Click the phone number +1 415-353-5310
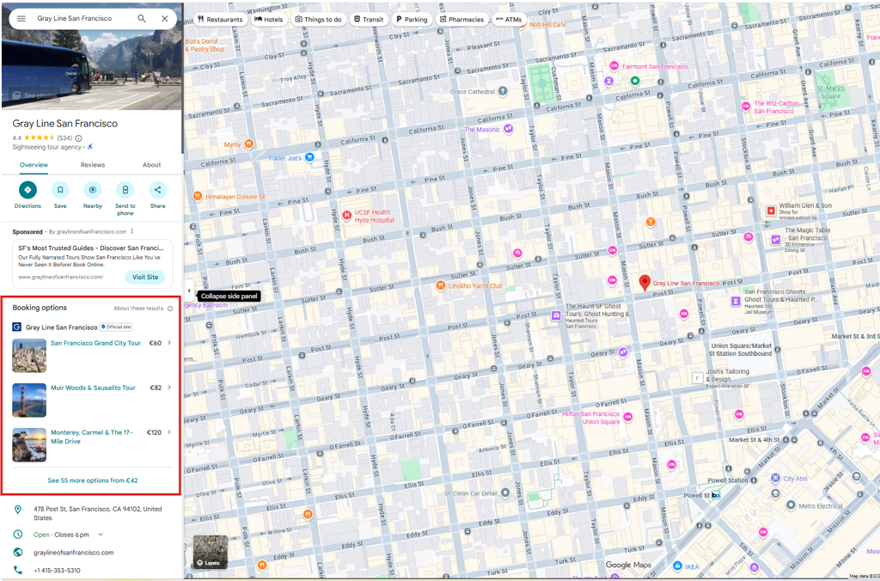 (57, 571)
